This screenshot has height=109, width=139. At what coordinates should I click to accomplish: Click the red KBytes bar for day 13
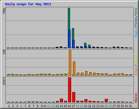click(58, 102)
